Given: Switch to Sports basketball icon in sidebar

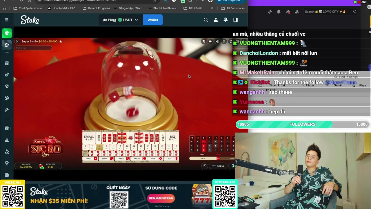Looking at the screenshot, I should tap(7, 45).
